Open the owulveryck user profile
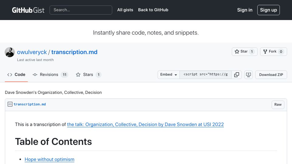 click(32, 52)
